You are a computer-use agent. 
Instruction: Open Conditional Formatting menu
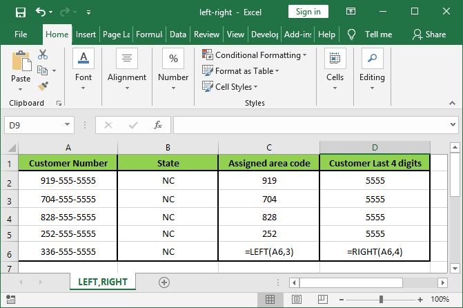coord(255,55)
